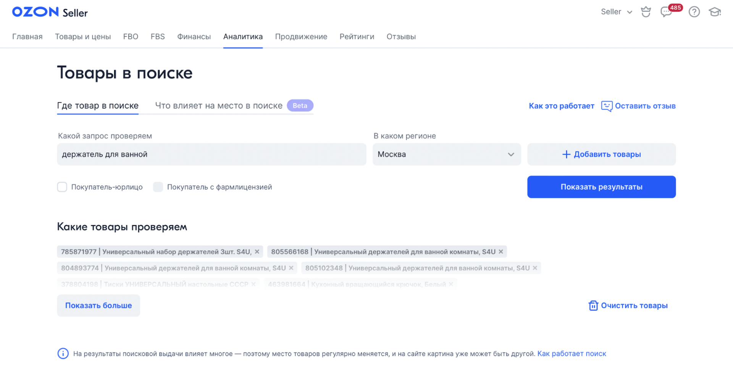Click the info icon beside search results notice
Screen dimensions: 733x366
click(63, 353)
